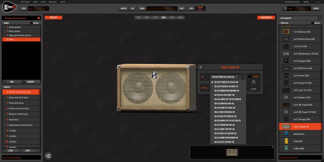The width and height of the screenshot is (324, 162).
Task: Close the bottom cabinet preview strip
Action: [273, 147]
